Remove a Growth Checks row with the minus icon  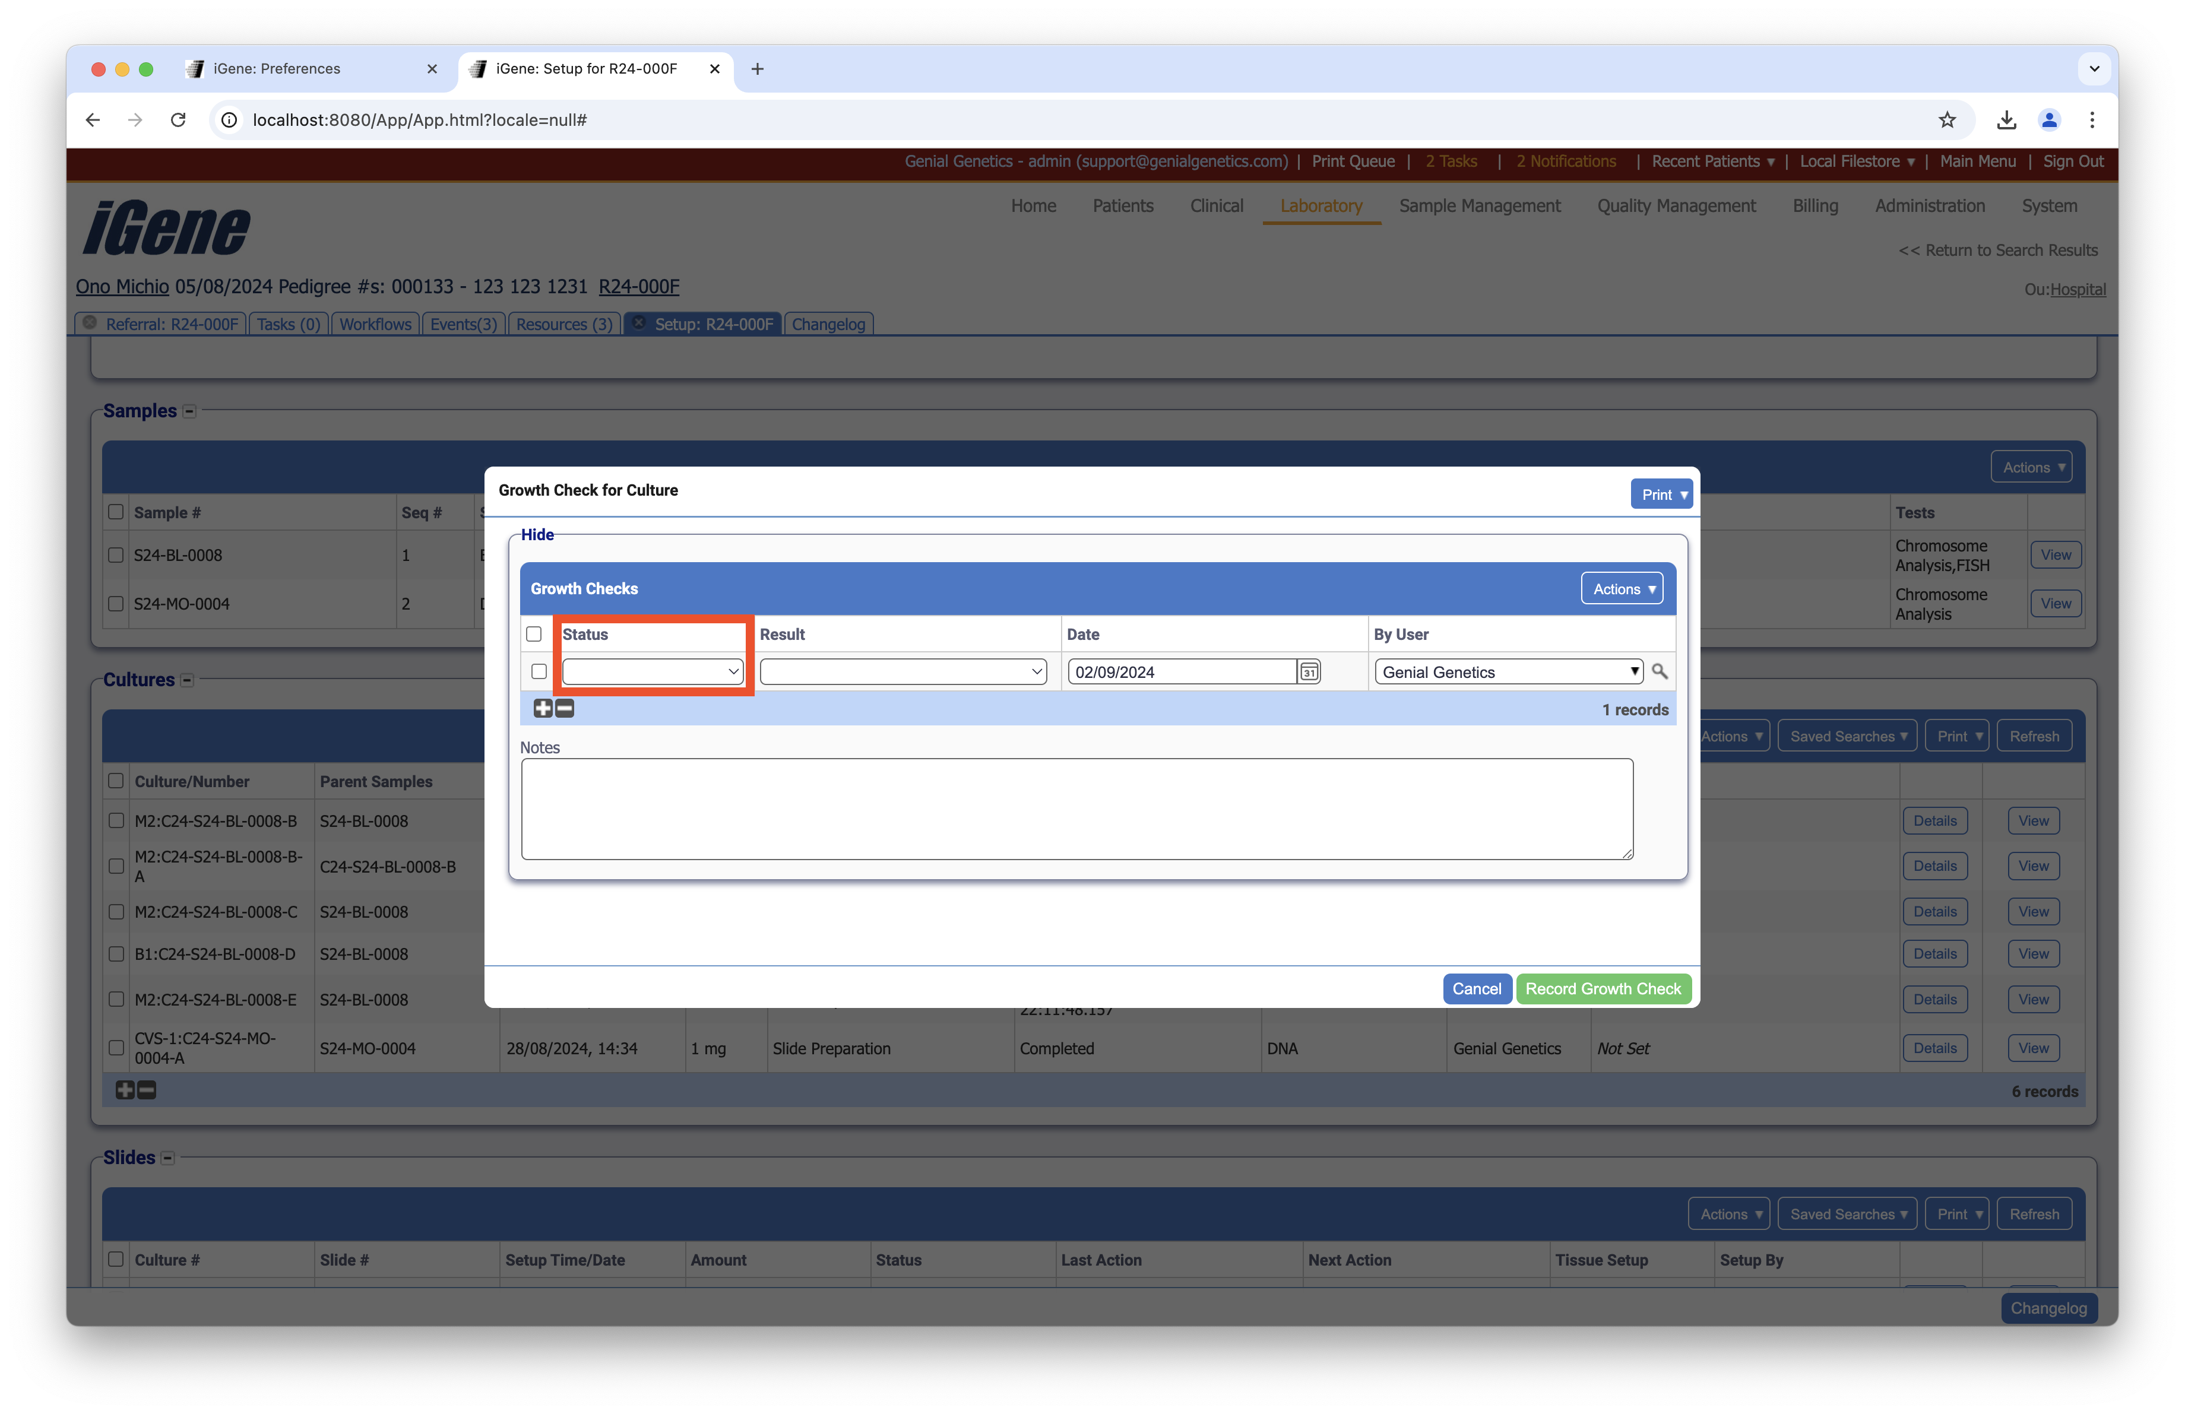click(x=565, y=708)
